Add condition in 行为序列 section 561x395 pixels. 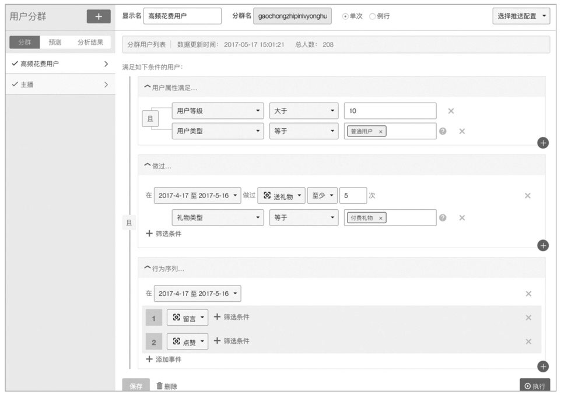click(x=543, y=366)
